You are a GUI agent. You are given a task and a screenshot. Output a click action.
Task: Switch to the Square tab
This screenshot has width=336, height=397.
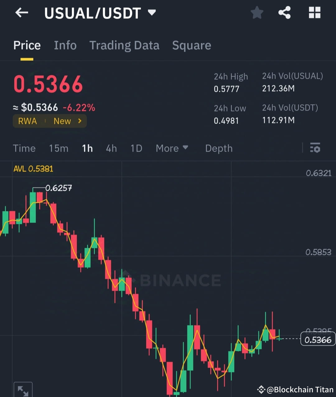tap(192, 45)
